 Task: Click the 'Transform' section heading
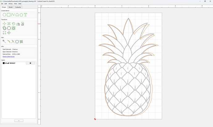coord(4,19)
